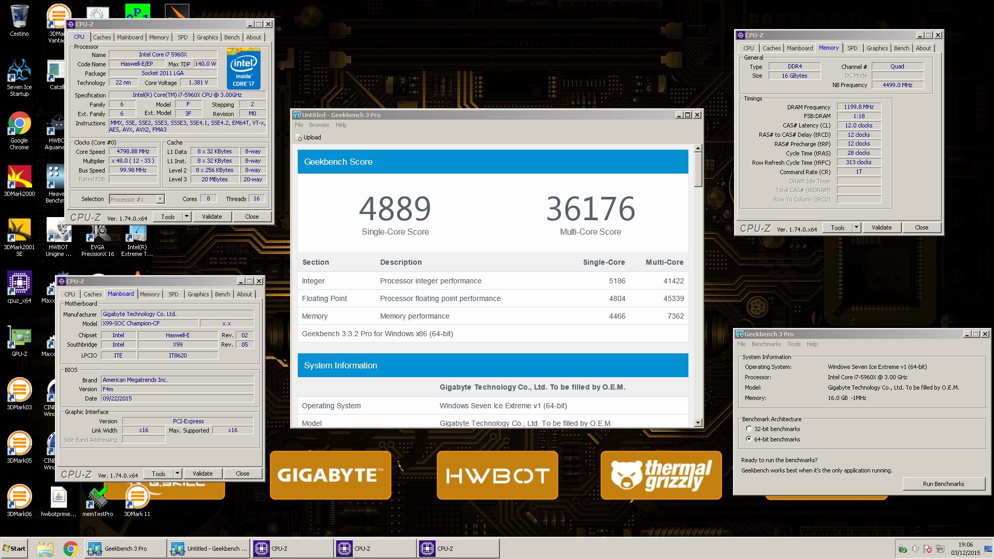Expand Tools dropdown arrow in CPU-Z Memory window
994x559 pixels.
click(856, 227)
